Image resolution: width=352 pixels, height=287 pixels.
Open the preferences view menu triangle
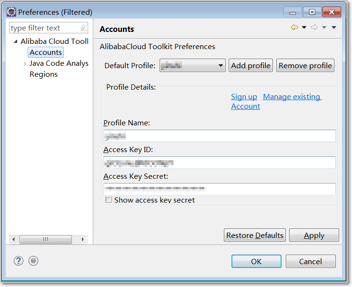coord(334,28)
